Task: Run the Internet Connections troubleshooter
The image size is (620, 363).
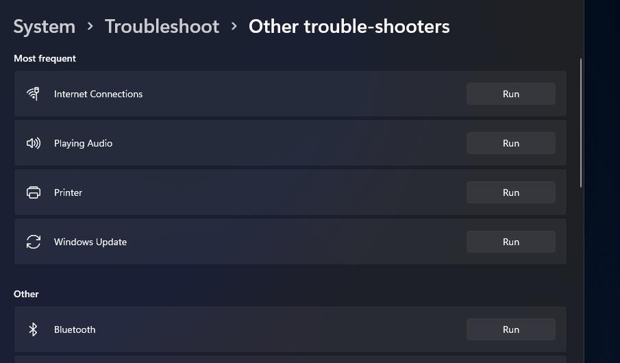Action: click(511, 94)
